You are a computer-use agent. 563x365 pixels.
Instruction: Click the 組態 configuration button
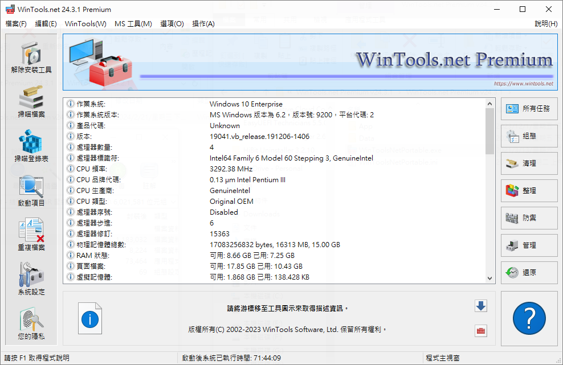529,136
